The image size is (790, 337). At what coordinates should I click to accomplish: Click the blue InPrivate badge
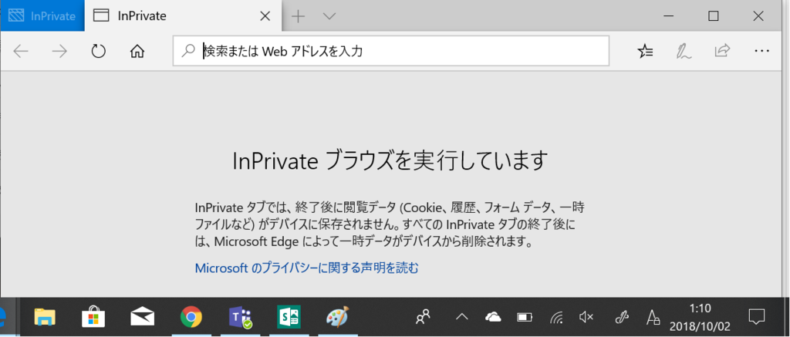[x=42, y=16]
